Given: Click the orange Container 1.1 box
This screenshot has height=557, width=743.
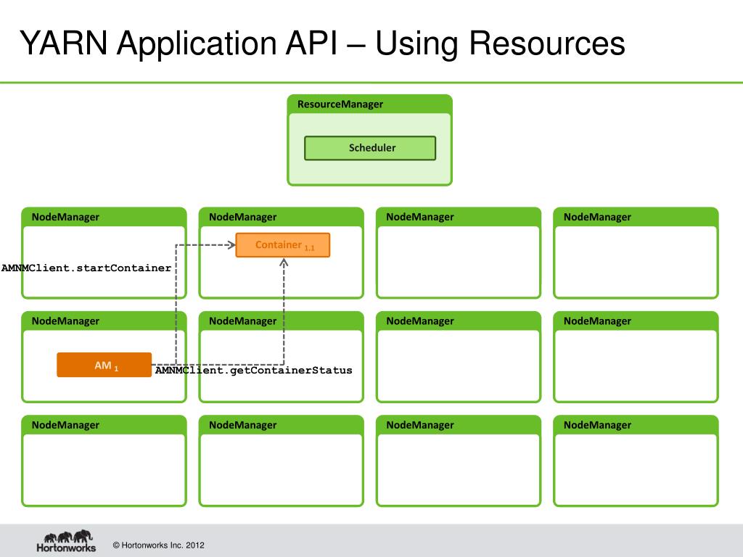Looking at the screenshot, I should coord(283,245).
